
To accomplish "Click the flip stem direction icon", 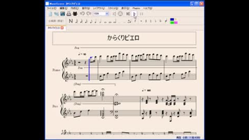I will click(166, 21).
